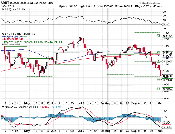This screenshot has width=175, height=134.
Task: Click the Aug label on the price chart axis
Action: [x=108, y=103]
